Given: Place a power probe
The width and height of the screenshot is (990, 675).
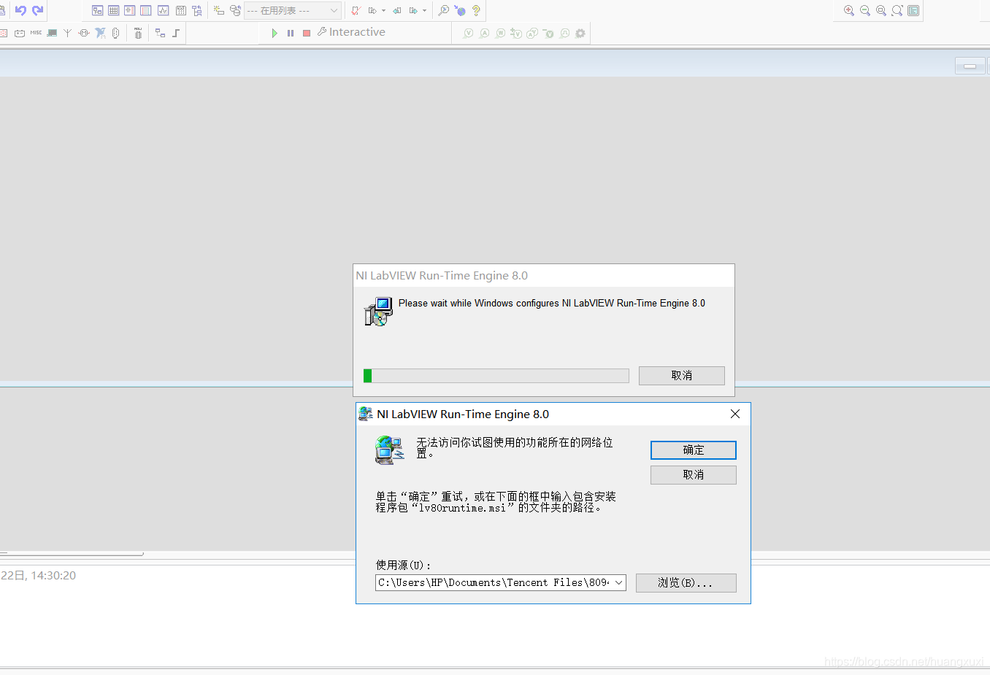Looking at the screenshot, I should click(500, 33).
